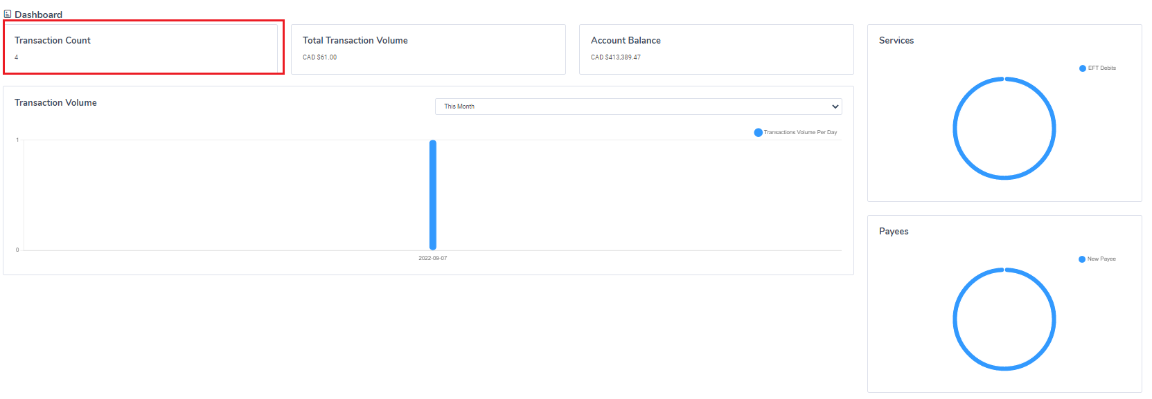Image resolution: width=1152 pixels, height=399 pixels.
Task: Click the Services donut chart ring
Action: point(955,129)
